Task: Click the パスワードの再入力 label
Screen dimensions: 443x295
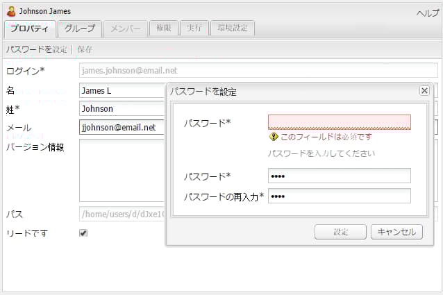Action: (224, 196)
